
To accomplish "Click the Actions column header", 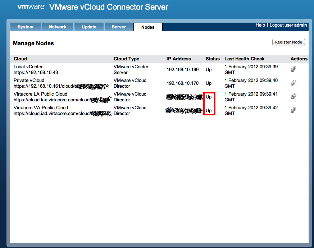I will (299, 59).
